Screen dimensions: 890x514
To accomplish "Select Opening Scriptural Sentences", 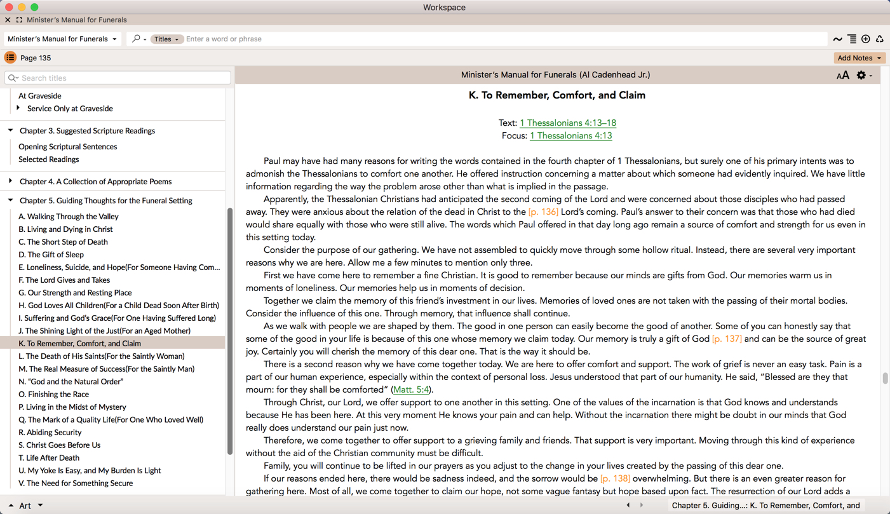I will [68, 147].
